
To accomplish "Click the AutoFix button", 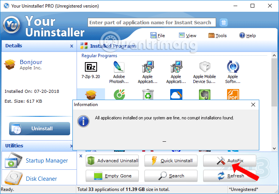I will point(230,161).
